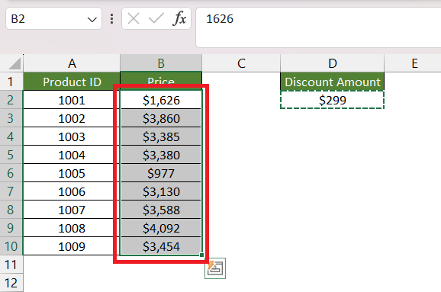The width and height of the screenshot is (441, 292).
Task: Click the Insert Function fx icon
Action: pos(179,19)
